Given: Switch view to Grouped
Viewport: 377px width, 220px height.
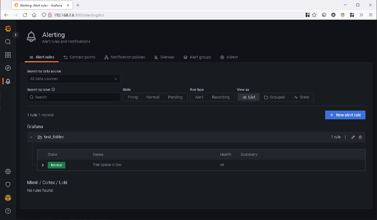Looking at the screenshot, I should coord(274,97).
